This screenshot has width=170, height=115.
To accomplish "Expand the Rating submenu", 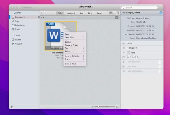I will point(75,51).
